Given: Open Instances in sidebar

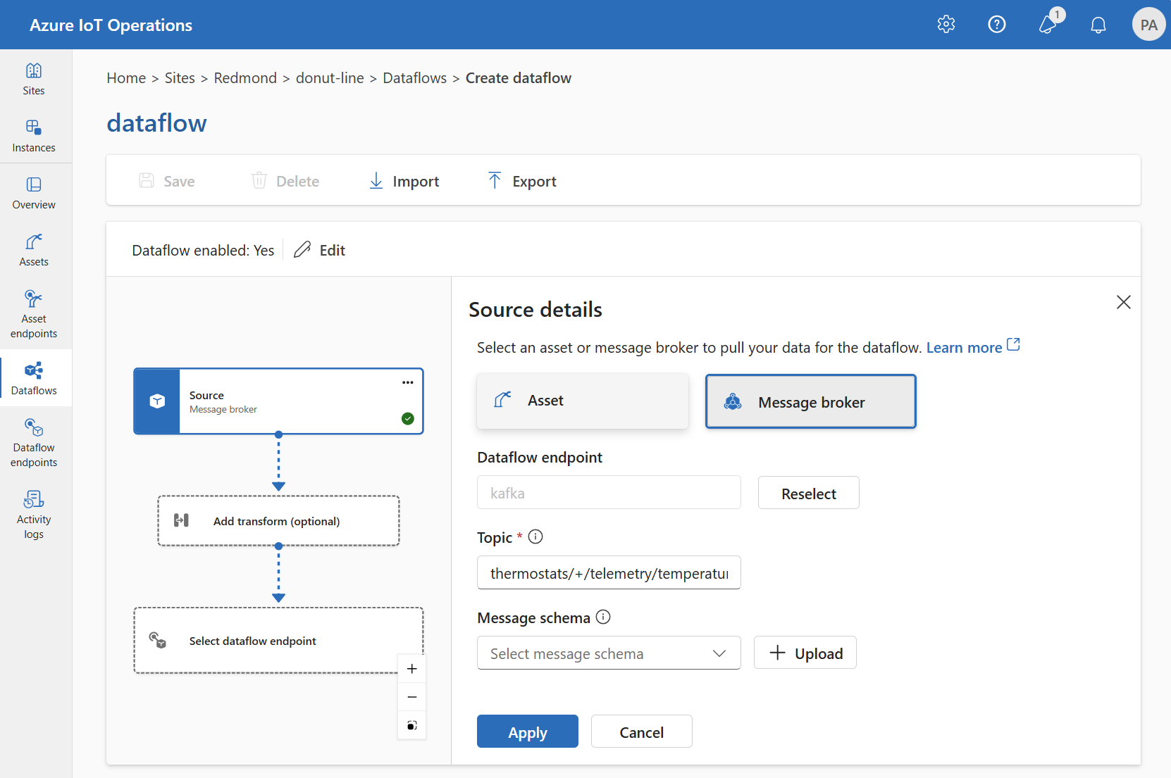Looking at the screenshot, I should click(34, 136).
